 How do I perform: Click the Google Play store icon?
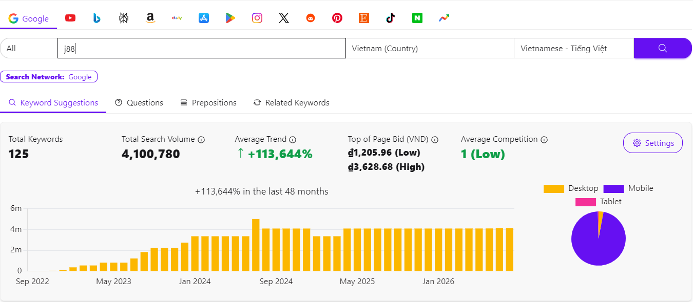(x=230, y=18)
